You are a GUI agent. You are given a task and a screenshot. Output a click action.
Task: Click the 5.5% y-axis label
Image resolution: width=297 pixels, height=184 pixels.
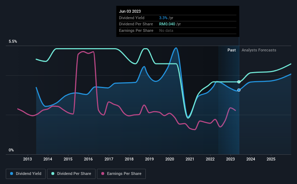coord(13,42)
